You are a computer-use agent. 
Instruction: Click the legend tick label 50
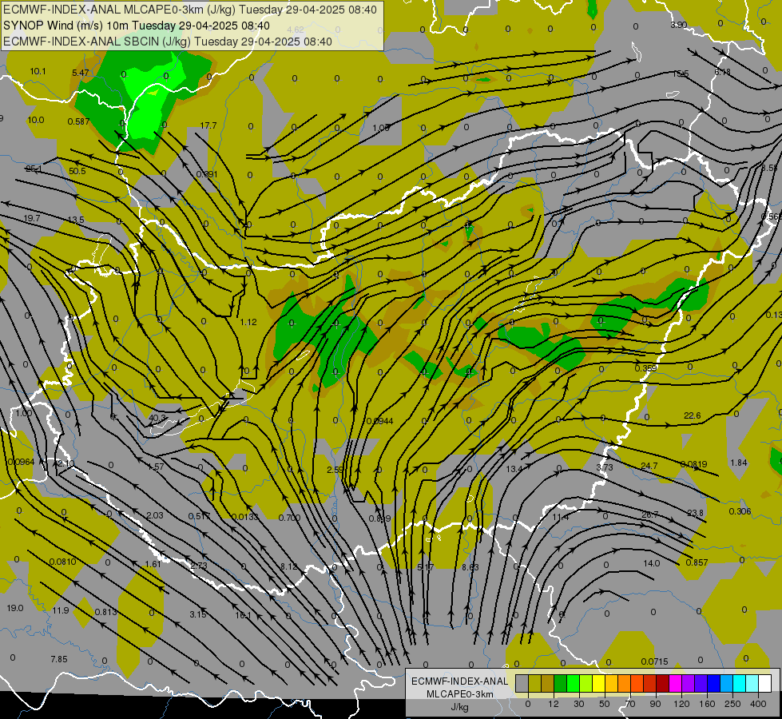604,704
